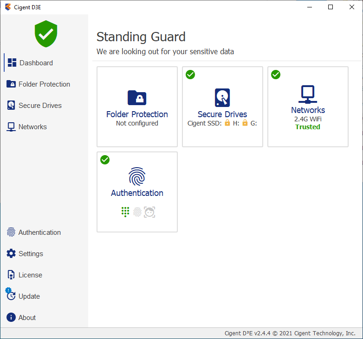This screenshot has height=339, width=363.
Task: Click the Networks monitor icon in sidebar
Action: 11,127
